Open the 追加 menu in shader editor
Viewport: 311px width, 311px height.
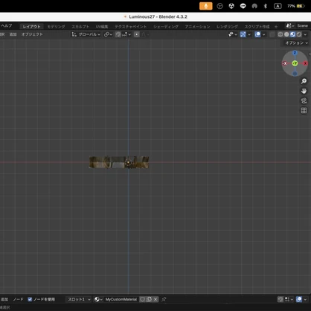pos(4,299)
